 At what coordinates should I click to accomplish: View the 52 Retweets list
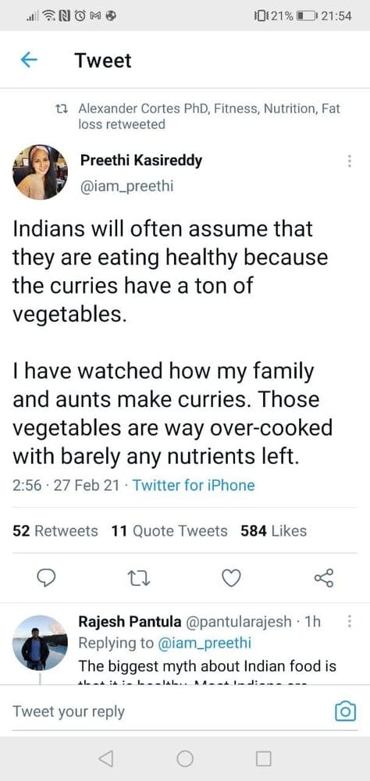(55, 531)
